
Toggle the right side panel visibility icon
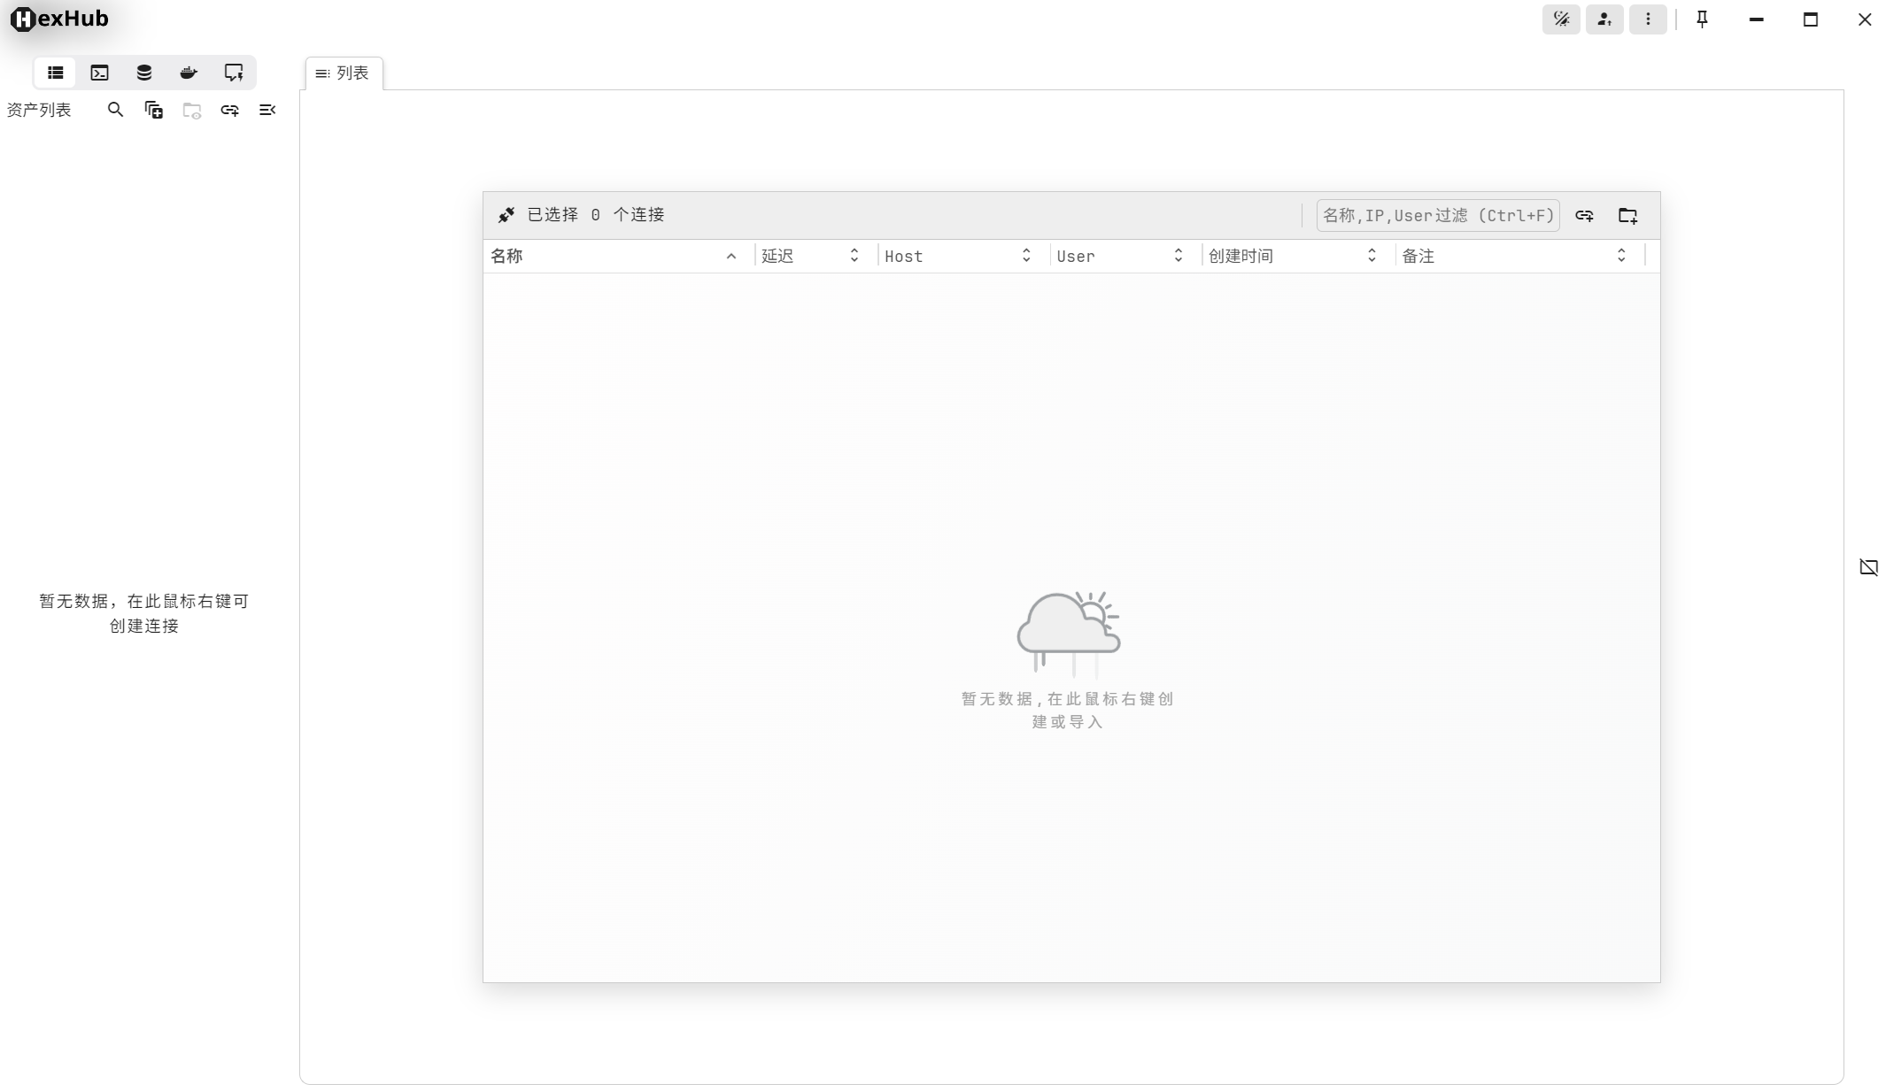click(1868, 567)
